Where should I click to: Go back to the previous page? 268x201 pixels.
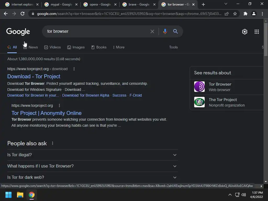point(6,14)
